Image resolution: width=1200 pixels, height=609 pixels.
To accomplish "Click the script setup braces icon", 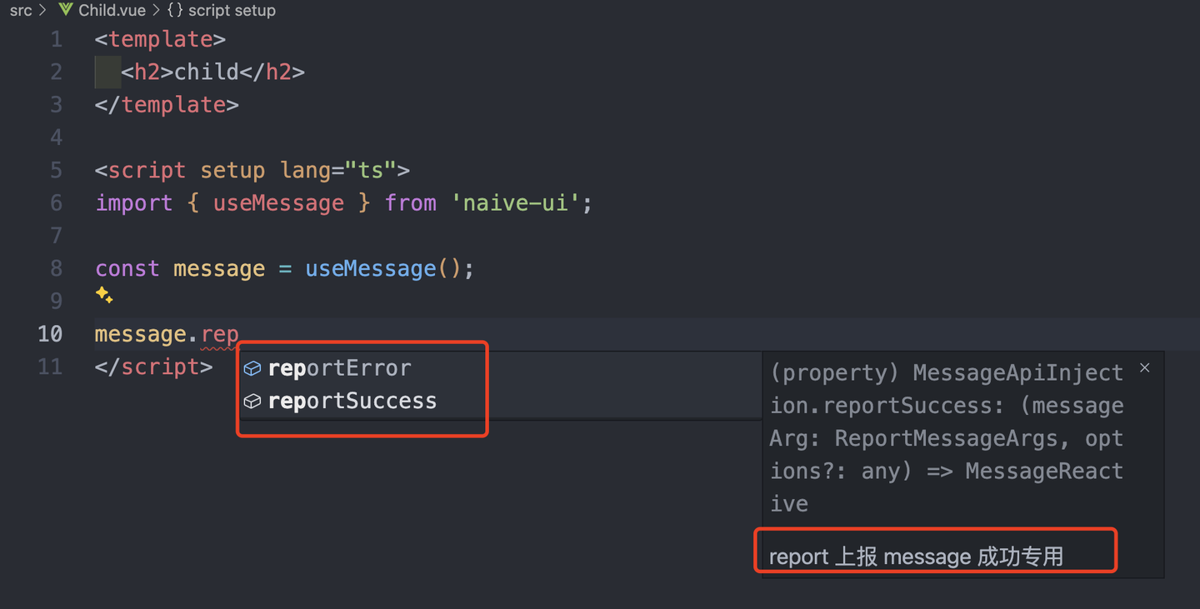I will (175, 10).
